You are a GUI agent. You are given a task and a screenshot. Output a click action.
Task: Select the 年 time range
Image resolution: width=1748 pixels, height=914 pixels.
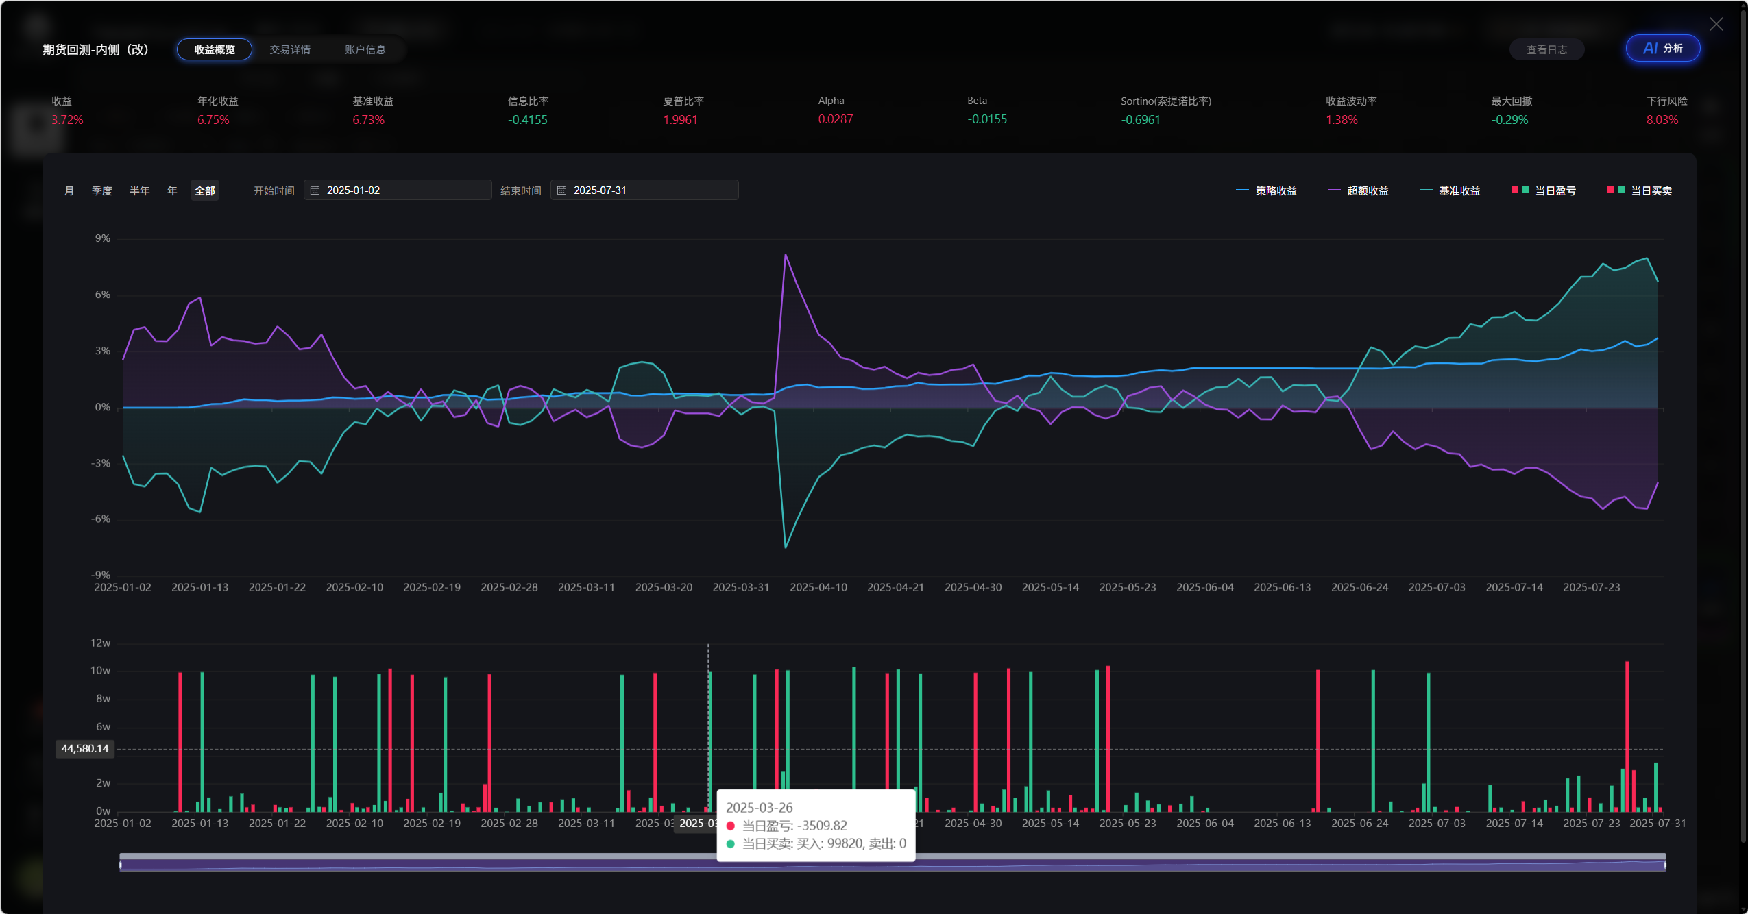tap(173, 190)
